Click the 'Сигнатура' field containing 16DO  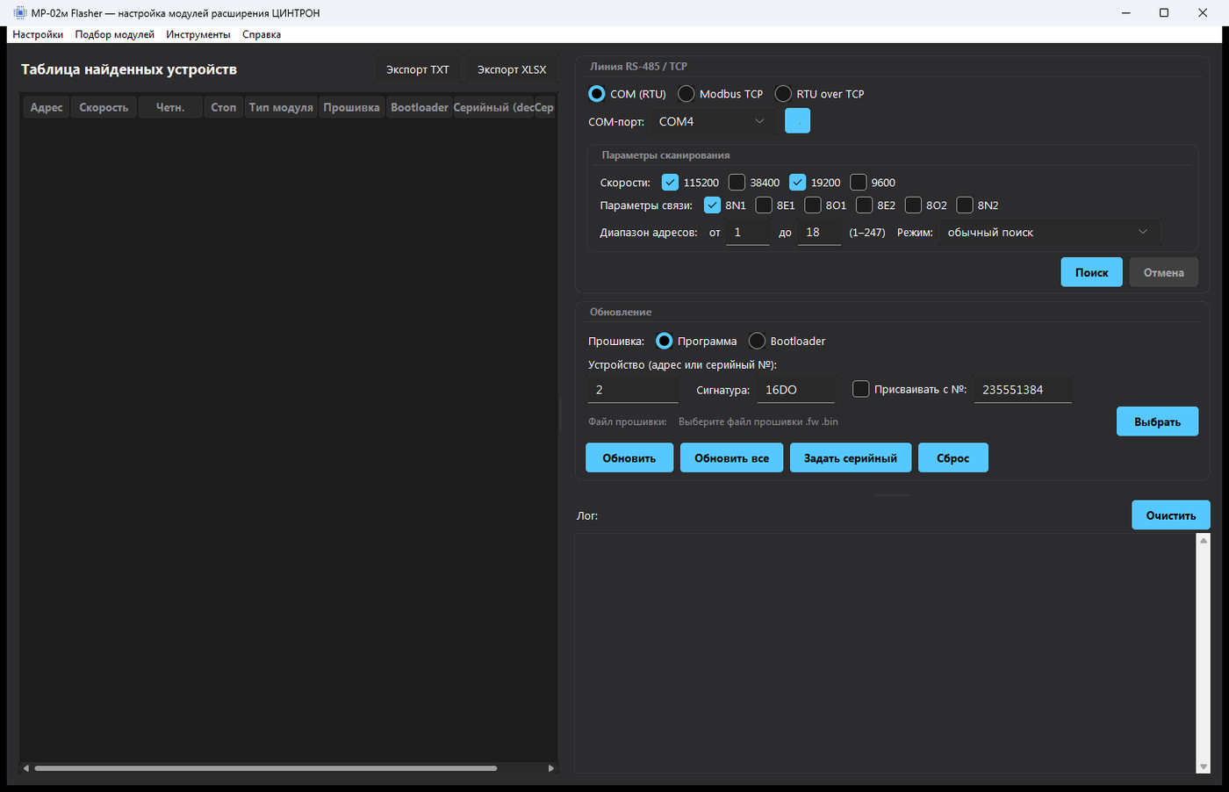795,390
